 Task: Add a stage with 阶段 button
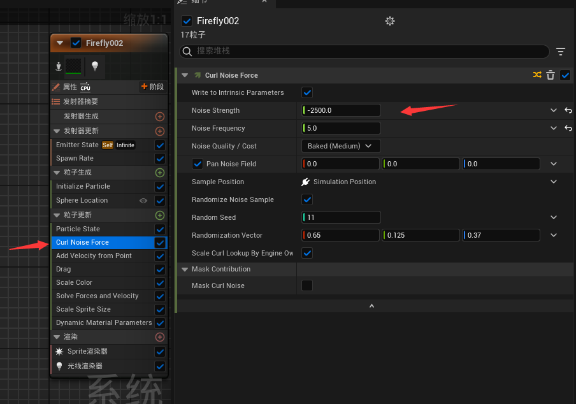point(152,87)
